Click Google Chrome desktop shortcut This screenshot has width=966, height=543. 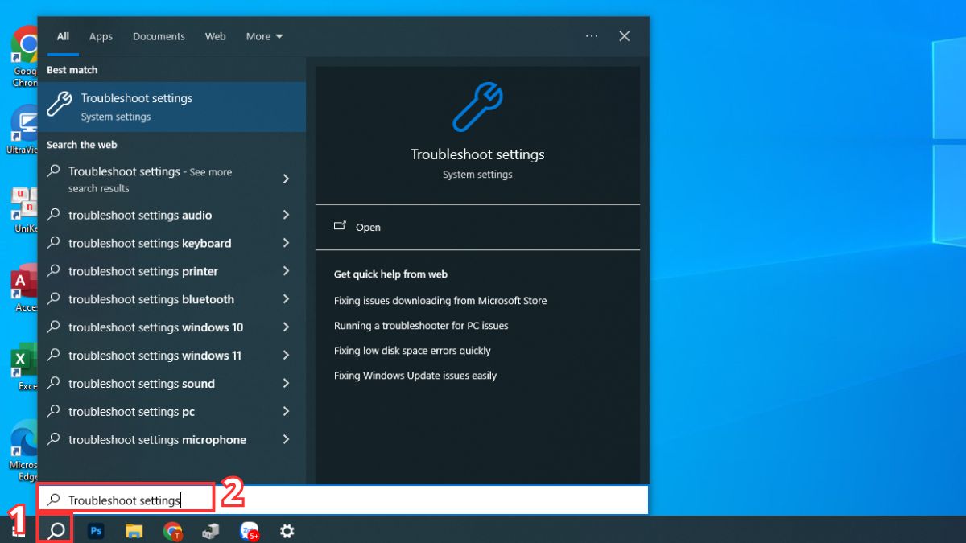point(26,56)
